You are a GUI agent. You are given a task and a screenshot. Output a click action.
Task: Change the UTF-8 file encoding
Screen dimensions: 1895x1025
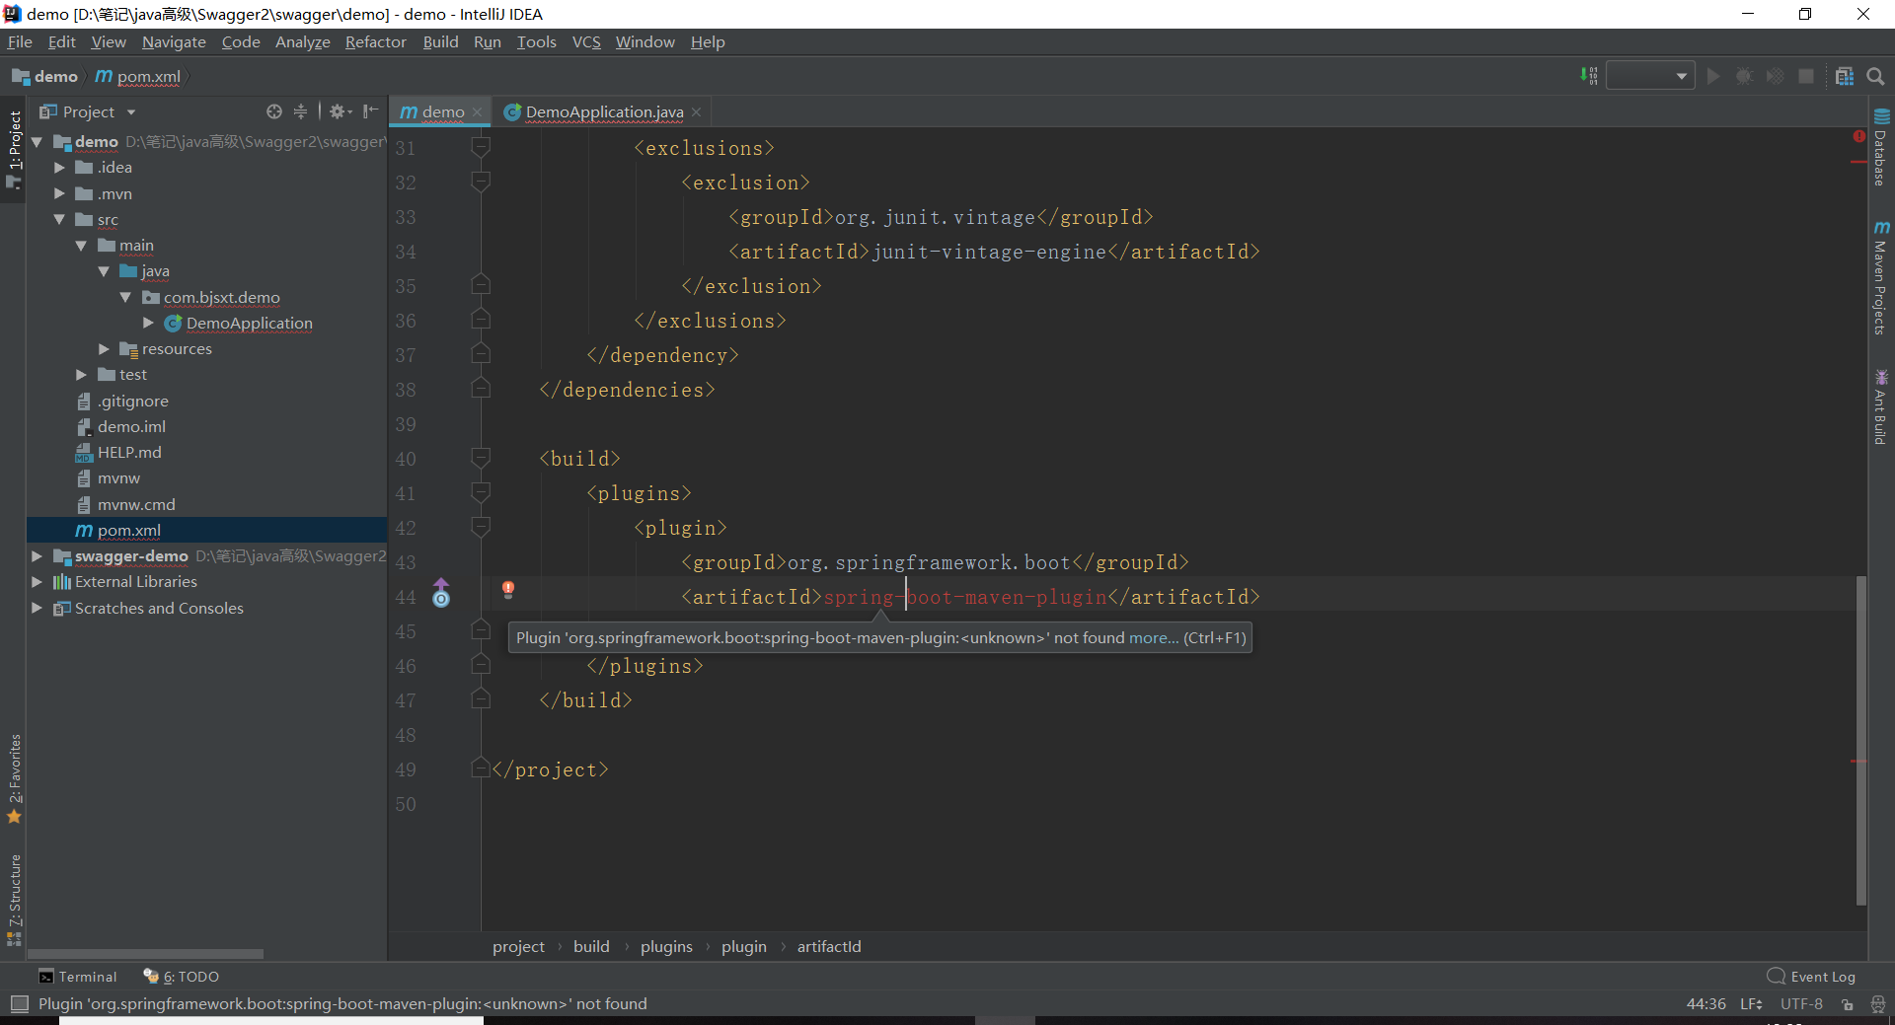point(1801,1003)
